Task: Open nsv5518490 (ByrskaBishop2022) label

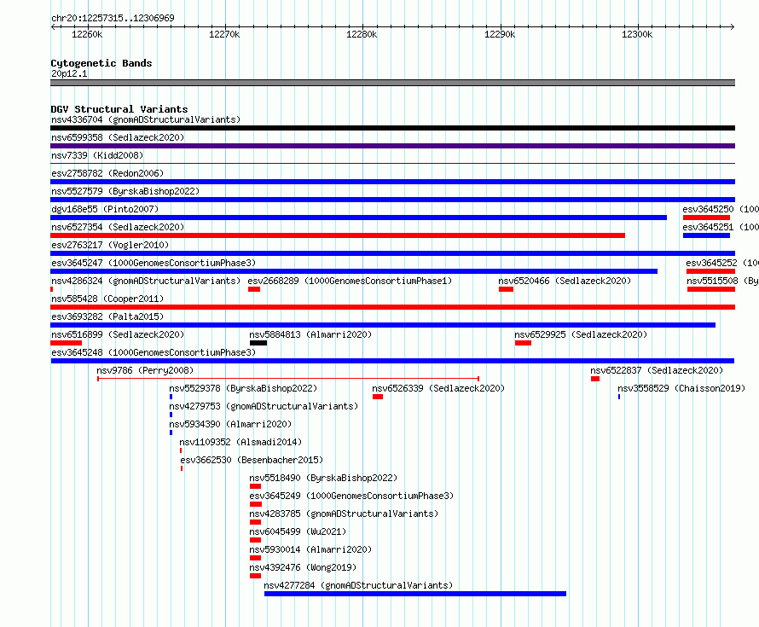Action: [x=323, y=478]
